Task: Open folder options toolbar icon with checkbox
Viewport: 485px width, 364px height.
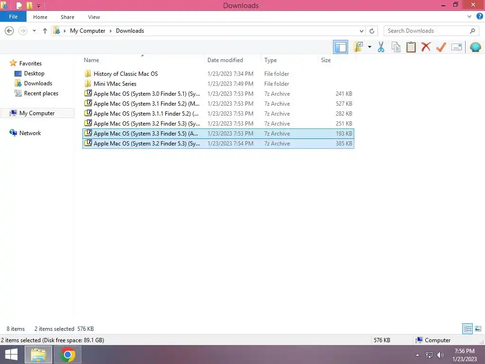Action: [358, 47]
